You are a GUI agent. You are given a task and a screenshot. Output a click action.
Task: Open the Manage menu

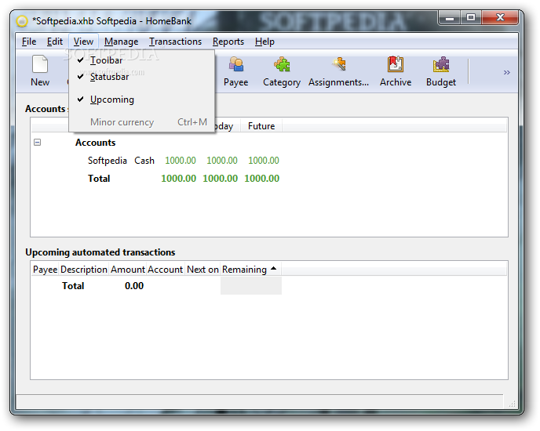coord(121,42)
